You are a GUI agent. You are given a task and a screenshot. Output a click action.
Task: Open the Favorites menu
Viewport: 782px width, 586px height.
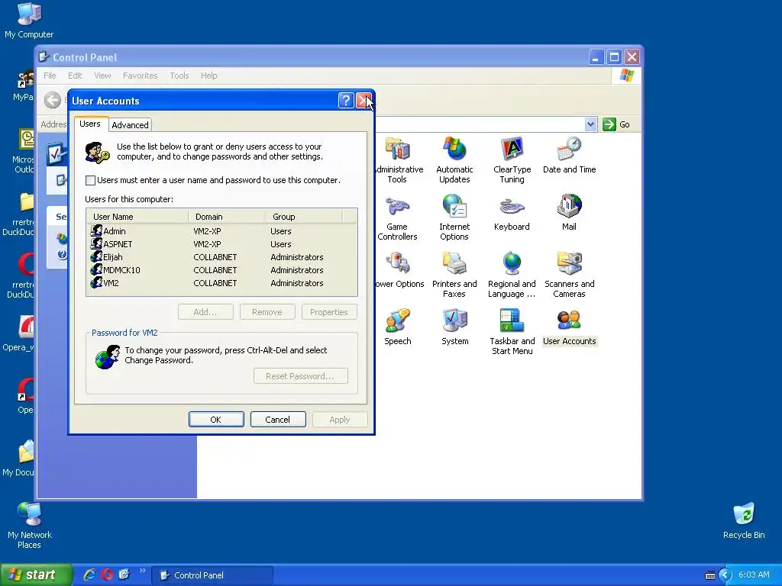coord(141,76)
